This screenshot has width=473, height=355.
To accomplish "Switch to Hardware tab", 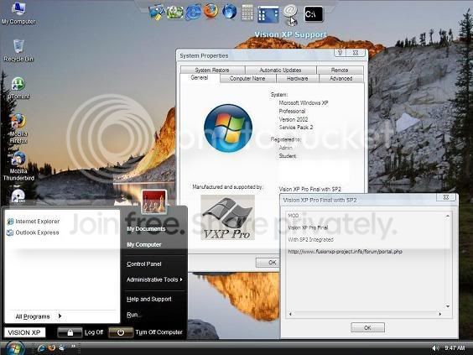I will click(x=298, y=79).
